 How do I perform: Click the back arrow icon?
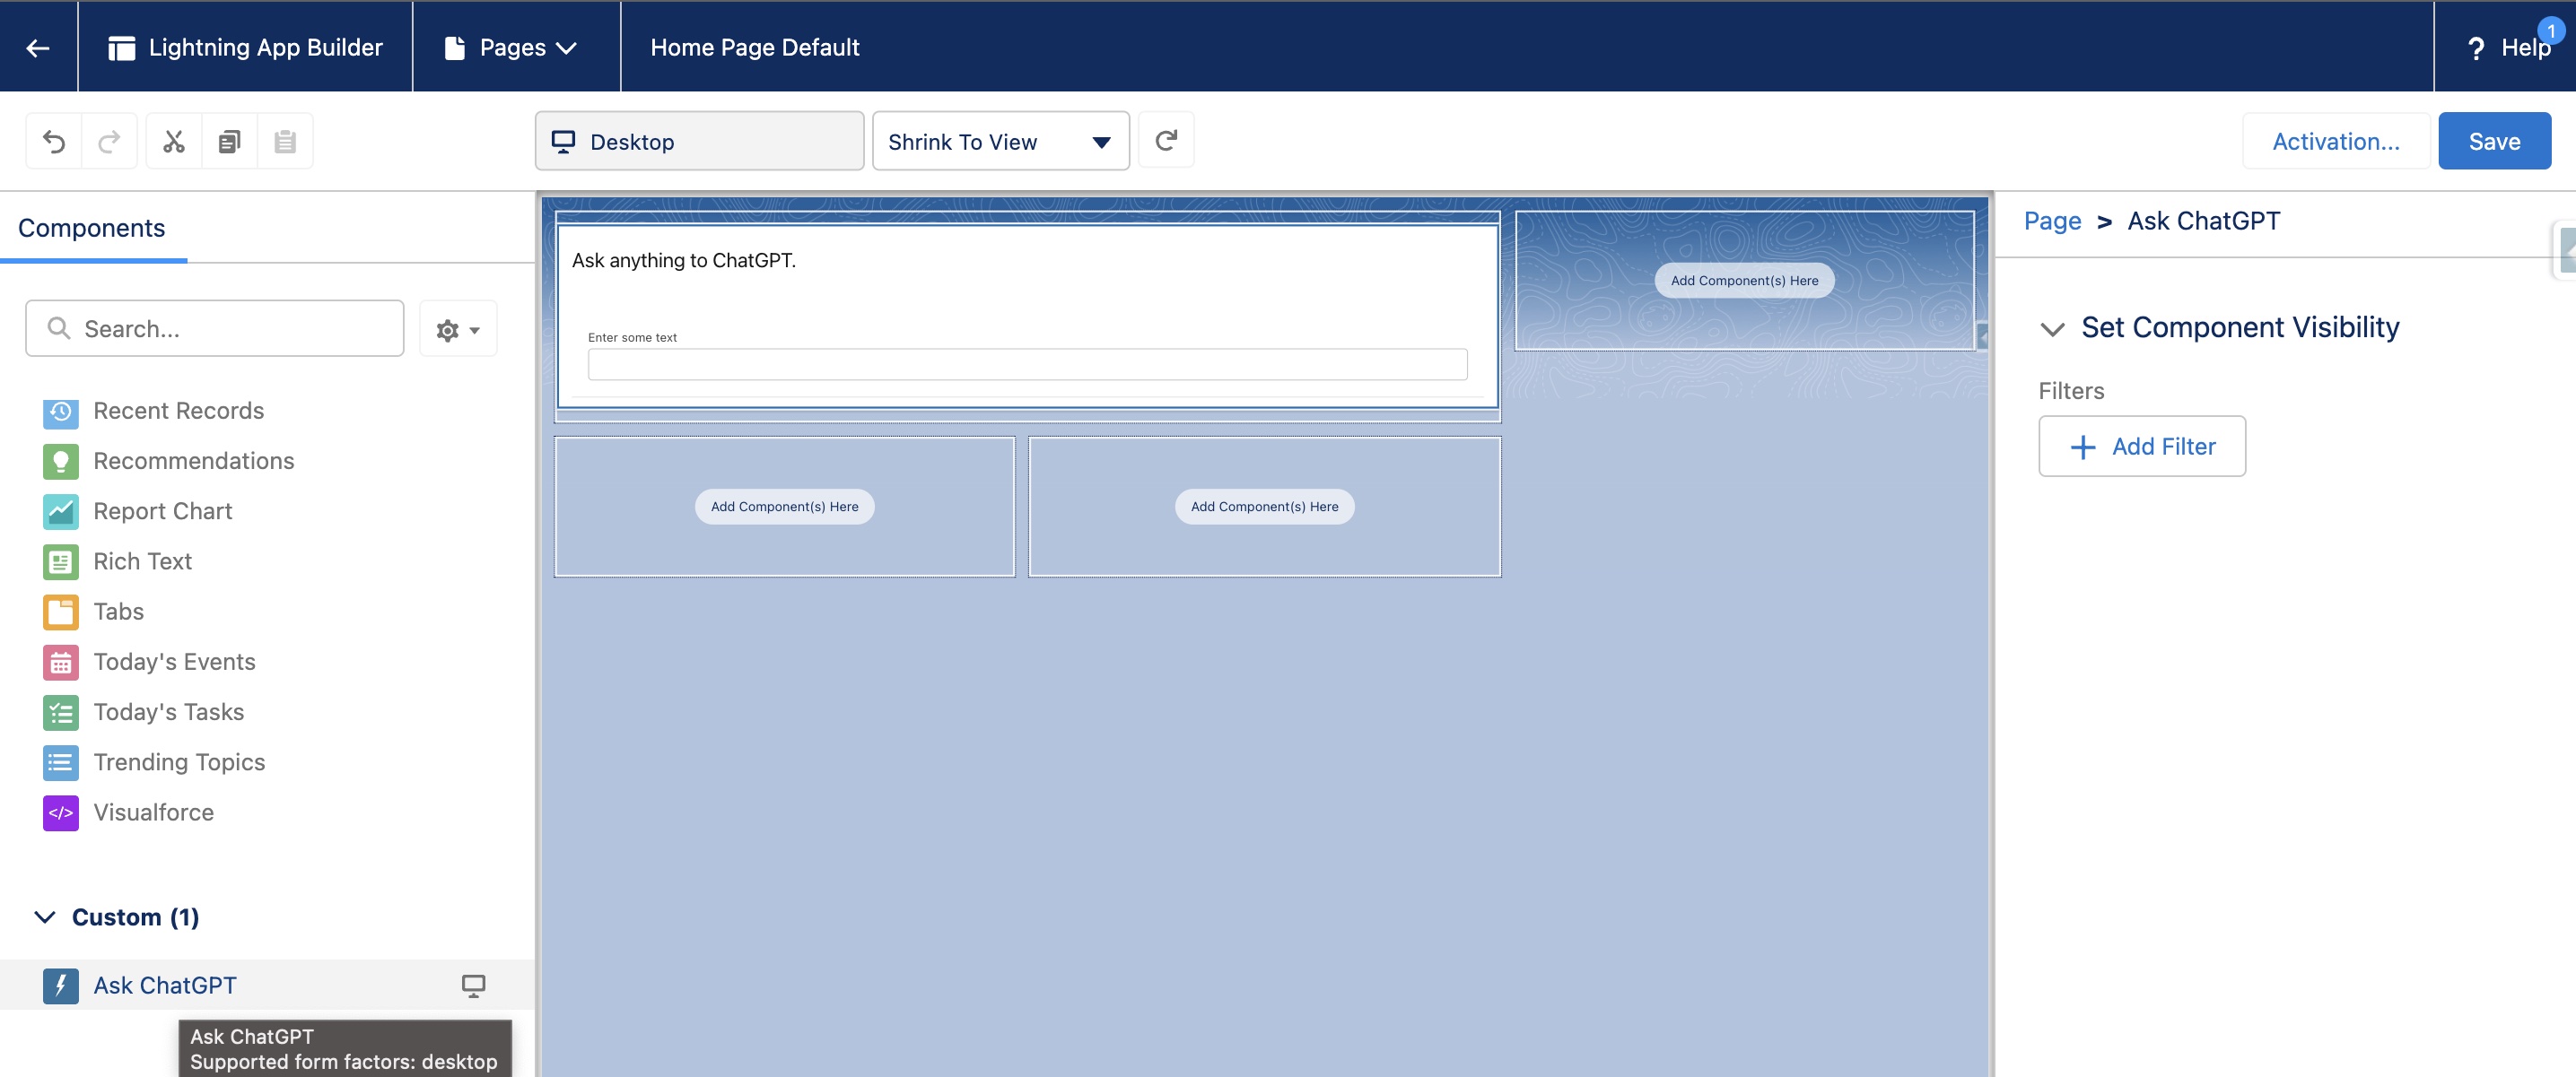click(x=38, y=47)
